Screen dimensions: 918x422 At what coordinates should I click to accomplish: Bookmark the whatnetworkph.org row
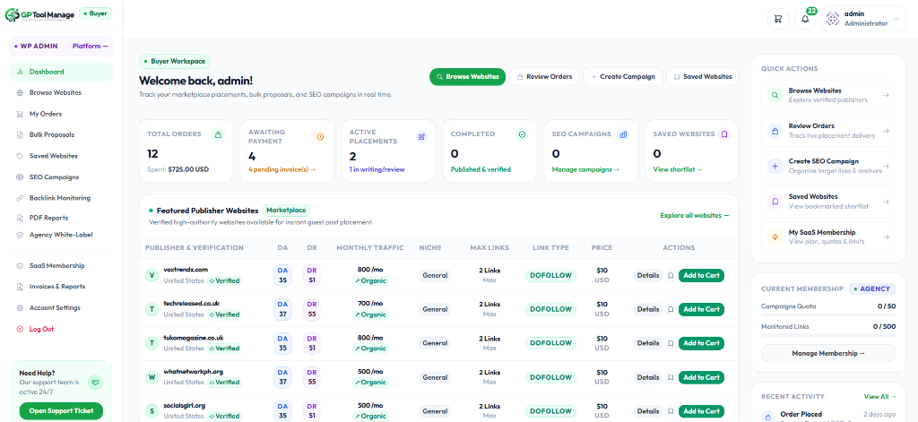671,377
